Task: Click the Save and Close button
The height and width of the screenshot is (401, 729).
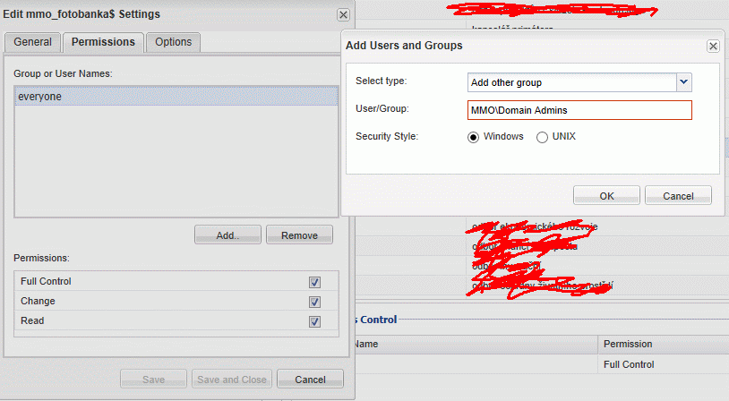Action: [x=232, y=380]
